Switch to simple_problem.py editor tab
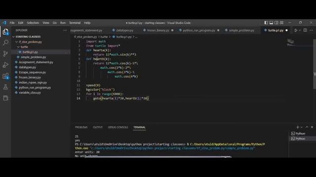This screenshot has width=316, height=177. pos(241,30)
